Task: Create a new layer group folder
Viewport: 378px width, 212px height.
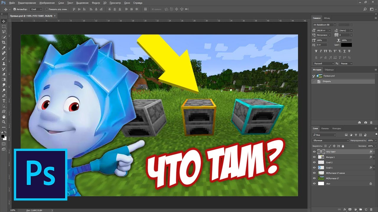Action: 361,209
